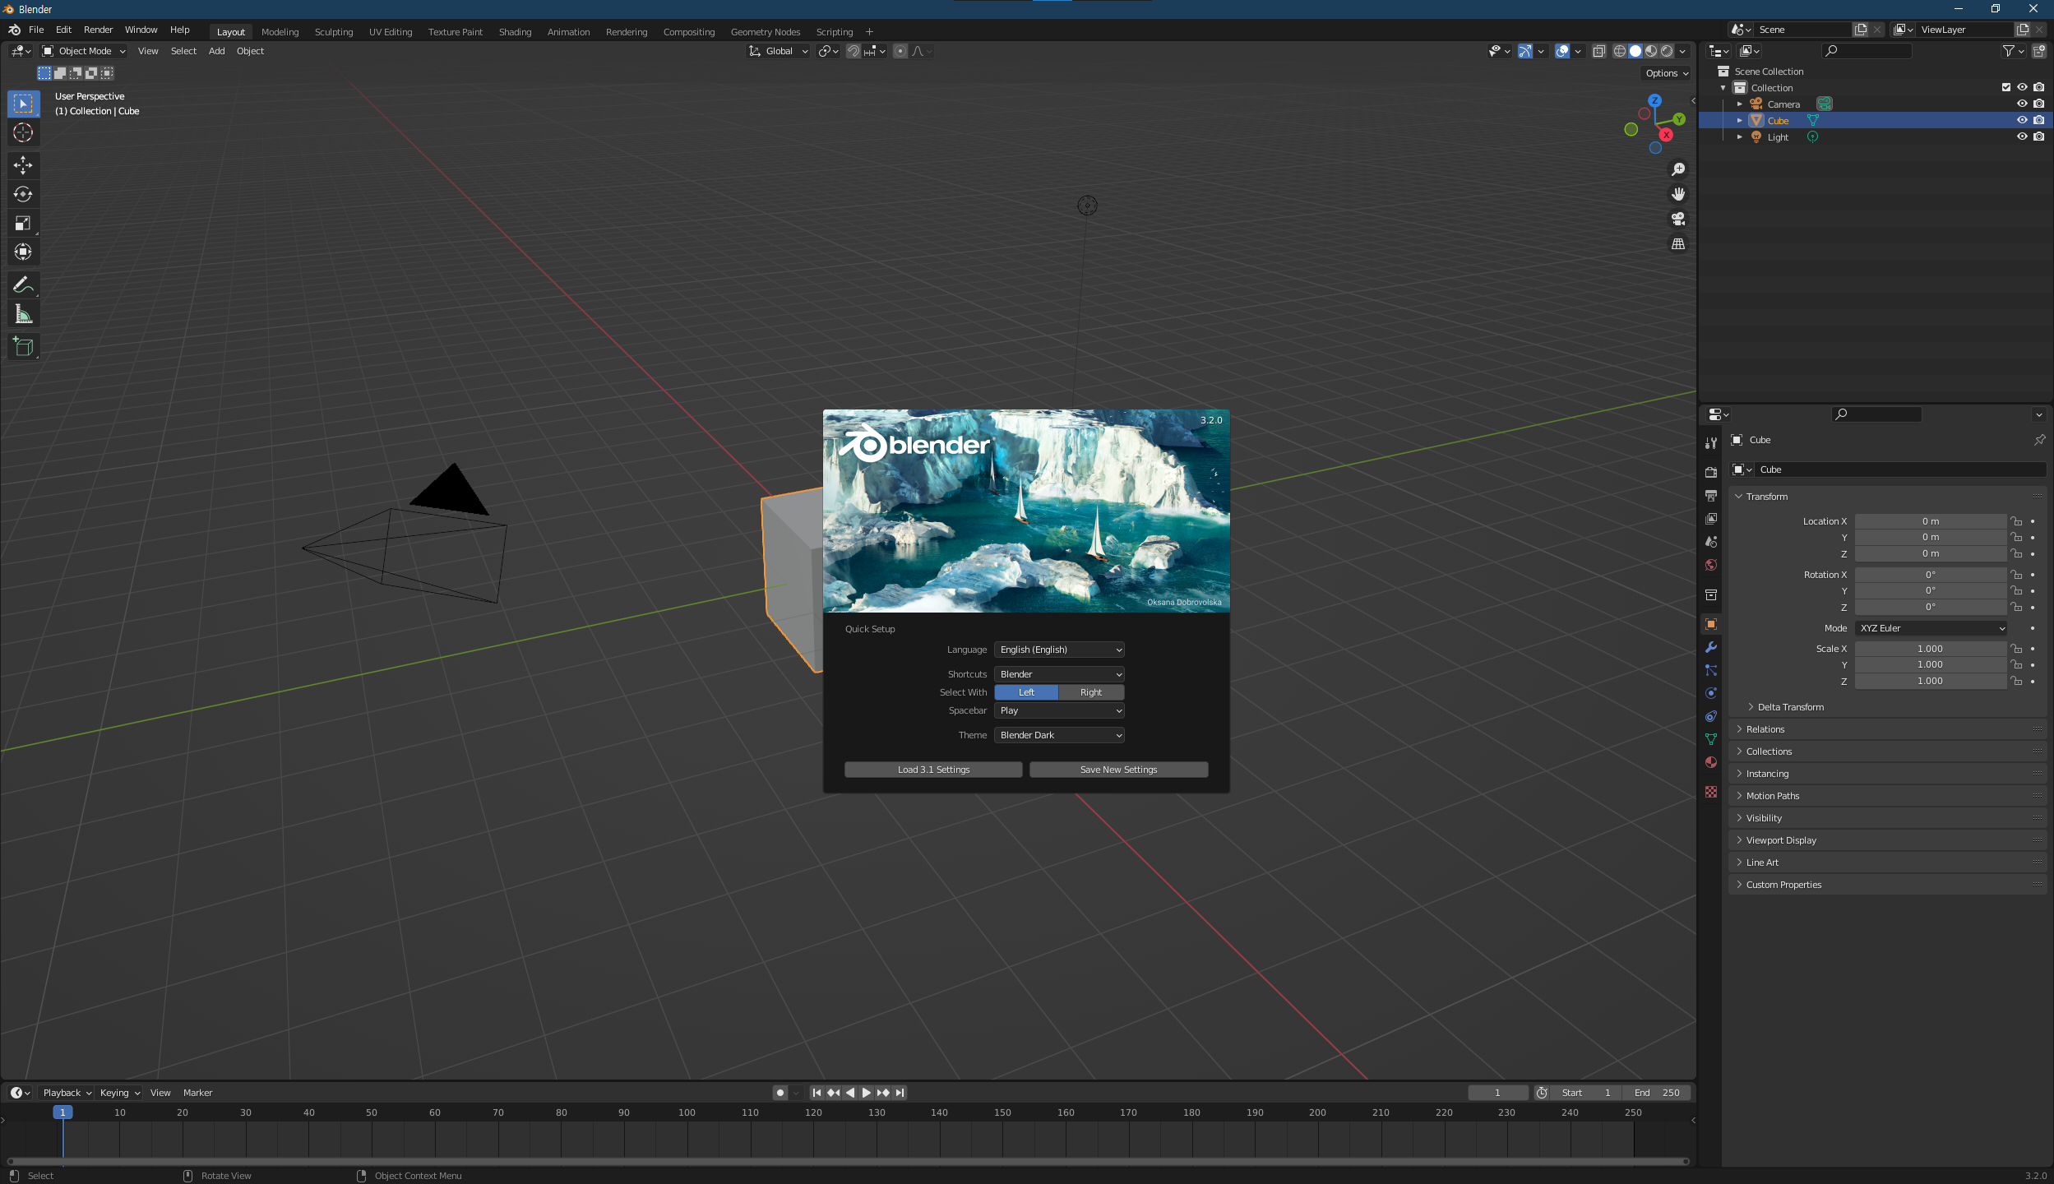Open the Render menu
Viewport: 2054px width, 1184px height.
point(98,30)
